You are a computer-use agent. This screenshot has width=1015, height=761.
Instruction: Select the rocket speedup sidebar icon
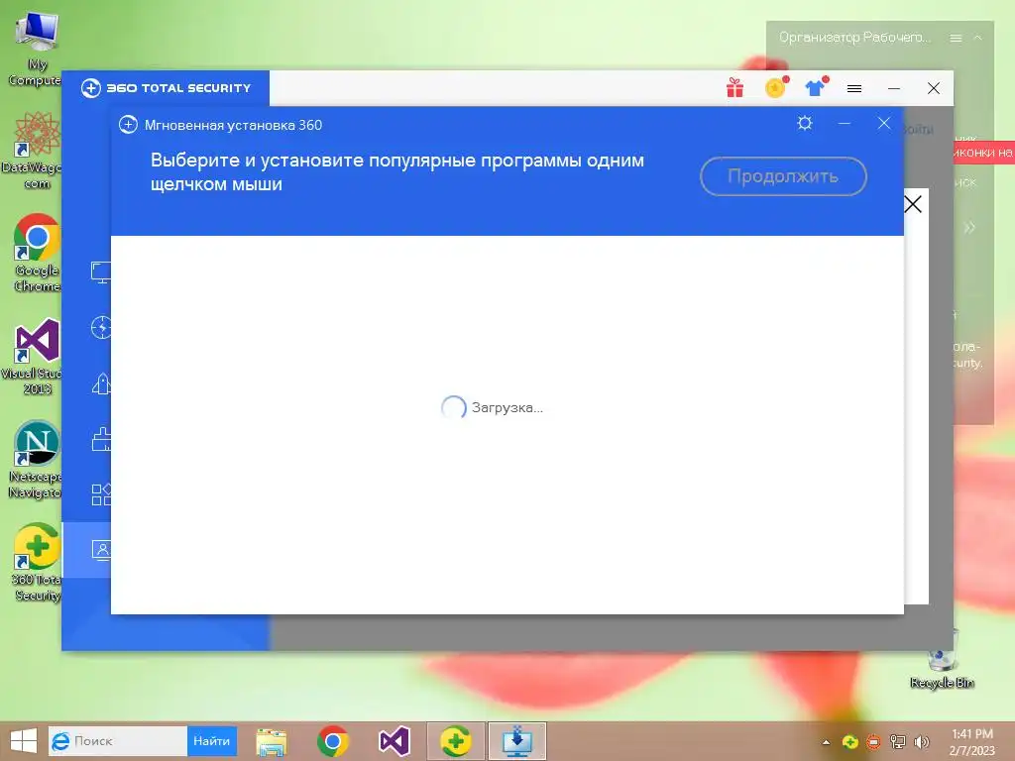(x=101, y=383)
